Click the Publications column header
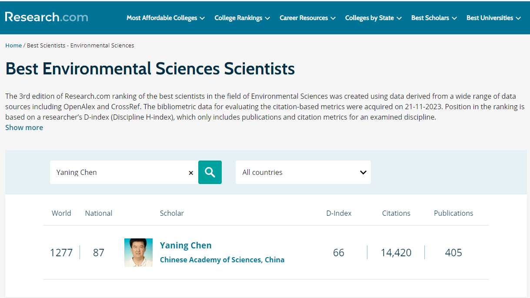The width and height of the screenshot is (530, 298). point(453,213)
